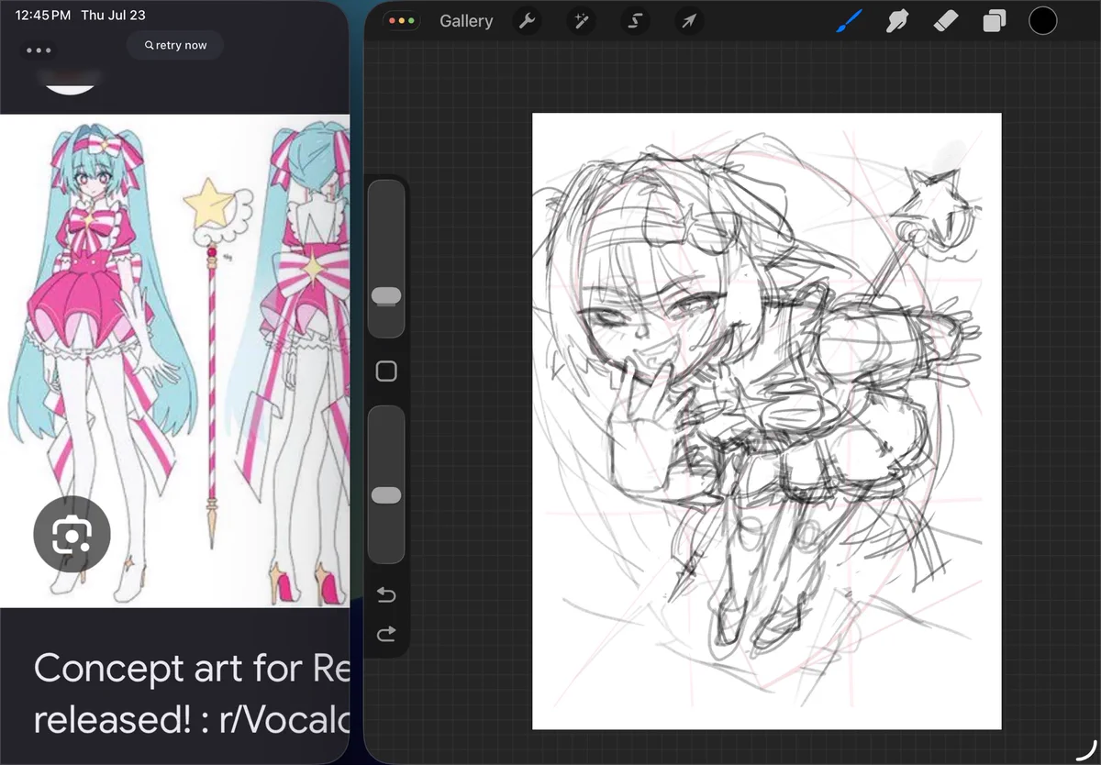The width and height of the screenshot is (1101, 765).
Task: Activate the Selection S-shaped tool
Action: click(634, 20)
